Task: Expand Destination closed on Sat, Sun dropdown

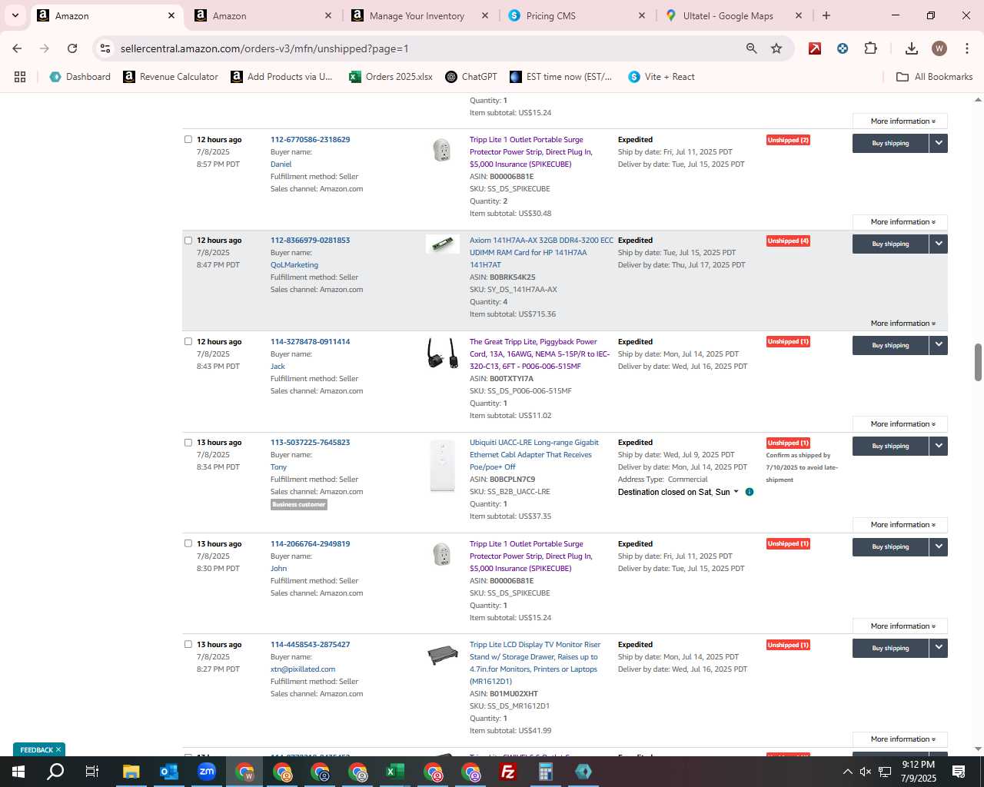Action: [x=736, y=492]
